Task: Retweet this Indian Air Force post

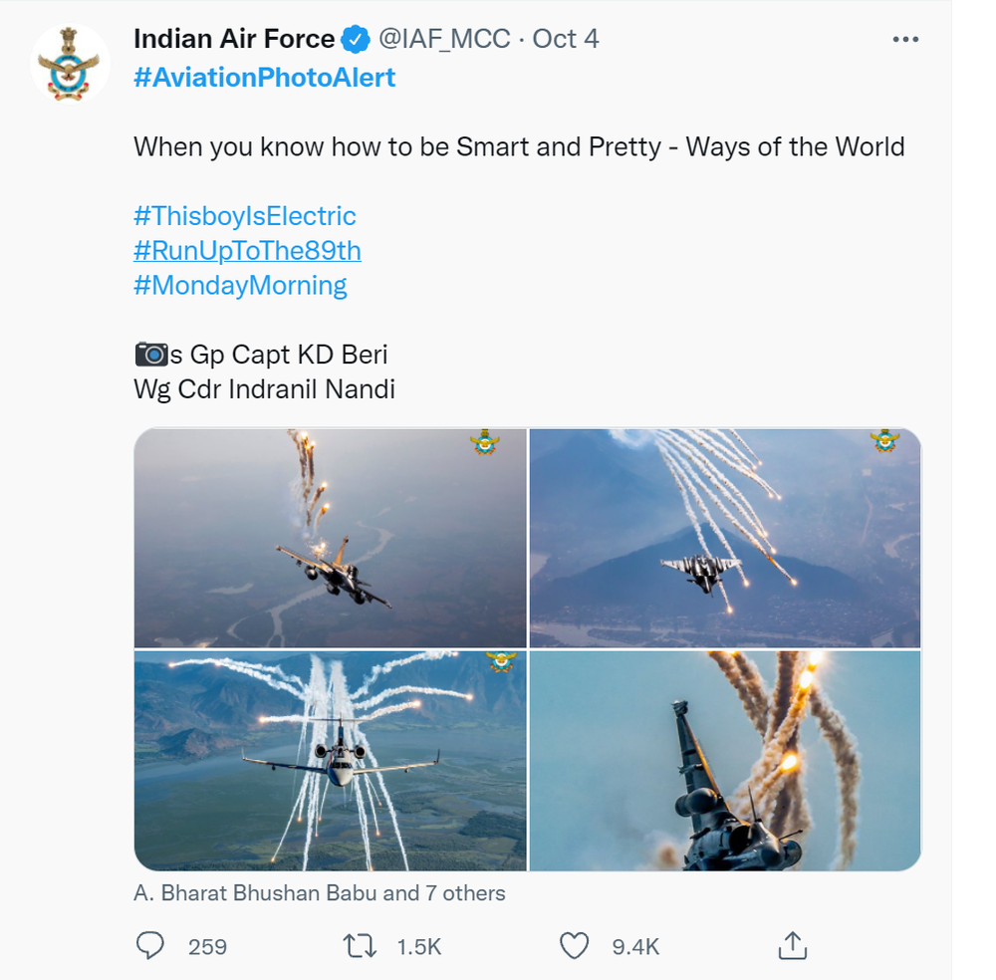Action: coord(360,945)
